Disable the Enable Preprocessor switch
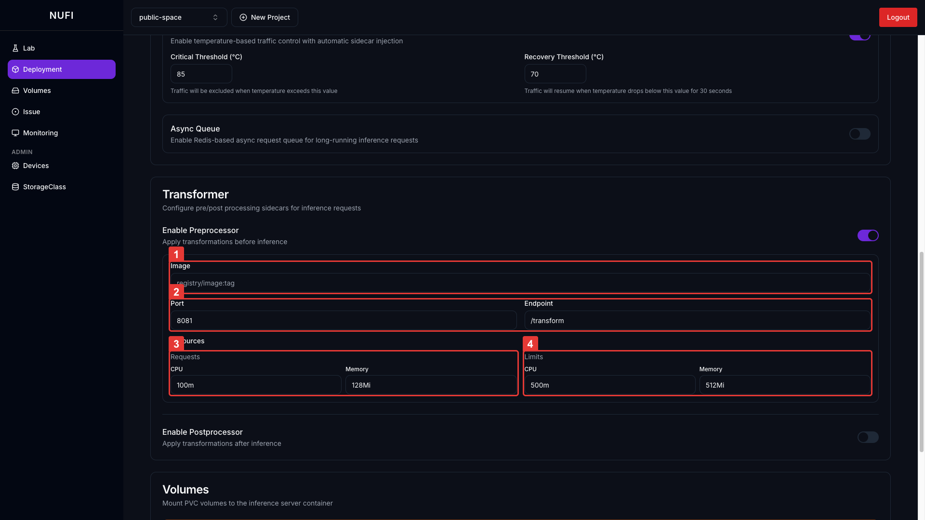This screenshot has height=520, width=925. click(868, 235)
